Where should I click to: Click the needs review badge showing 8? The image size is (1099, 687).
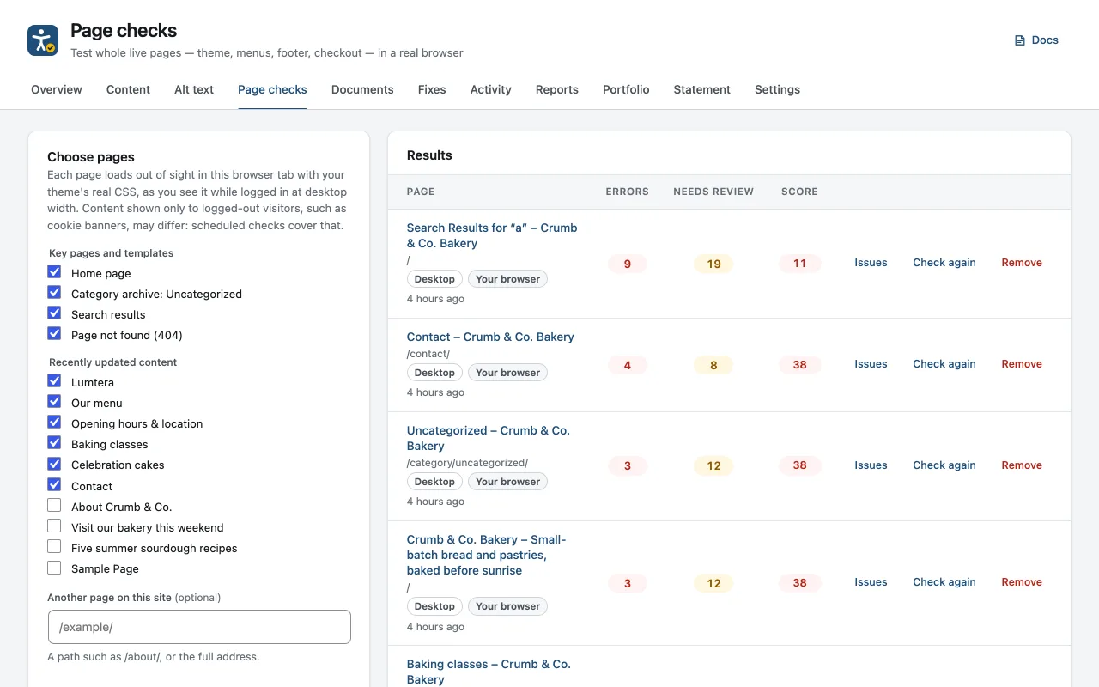pos(713,365)
